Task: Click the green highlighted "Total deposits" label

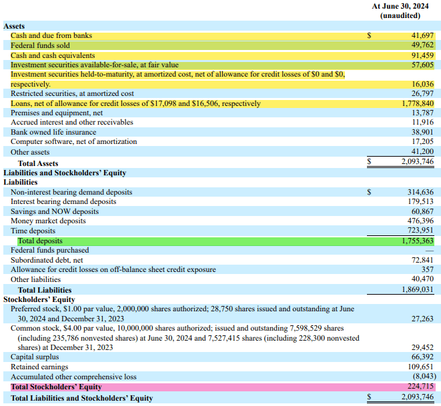Action: click(40, 241)
